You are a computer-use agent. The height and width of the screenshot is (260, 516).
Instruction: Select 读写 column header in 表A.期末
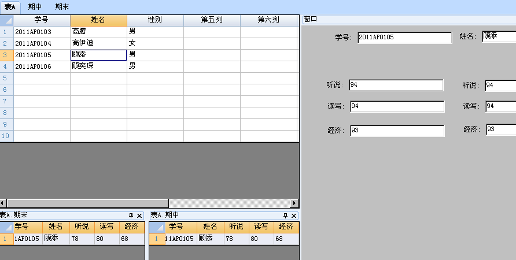pyautogui.click(x=107, y=228)
